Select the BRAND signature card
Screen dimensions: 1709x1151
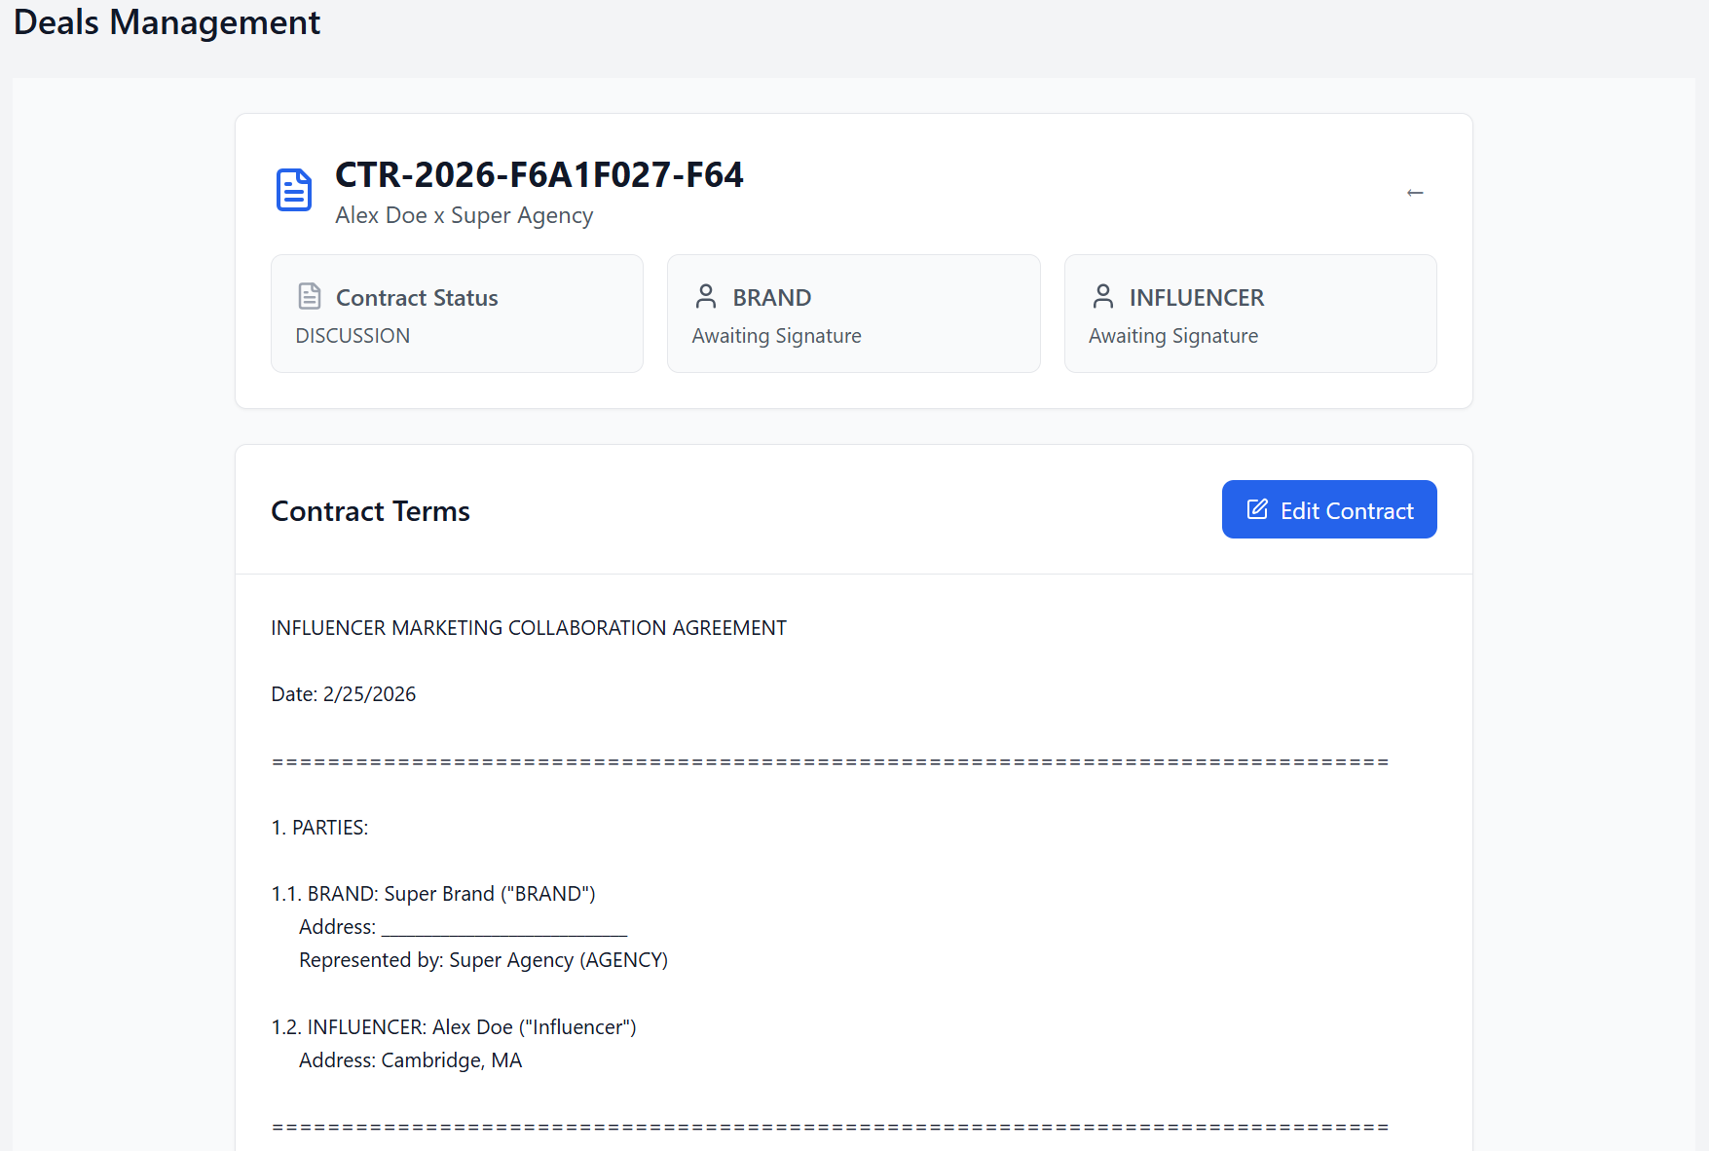pos(853,314)
